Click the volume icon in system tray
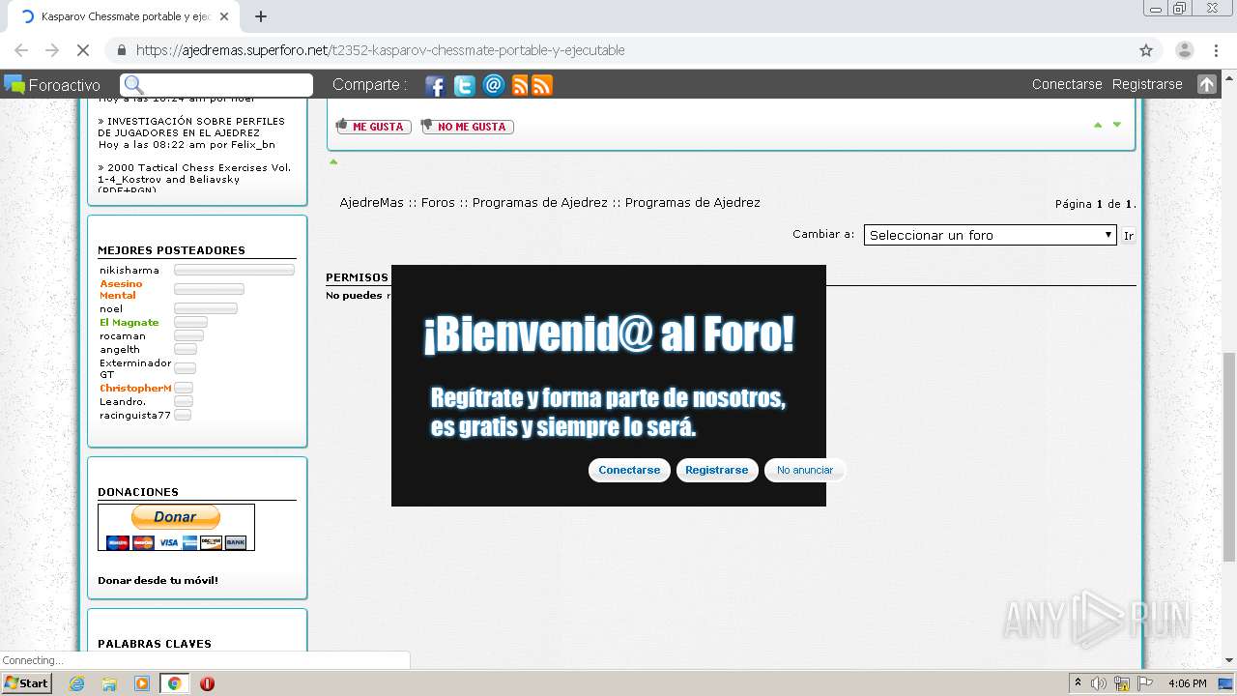Screen dimensions: 1237x696 1099,683
